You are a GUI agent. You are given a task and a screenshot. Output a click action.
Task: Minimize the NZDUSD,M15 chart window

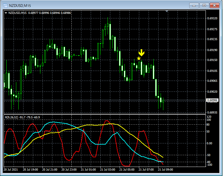coord(194,5)
